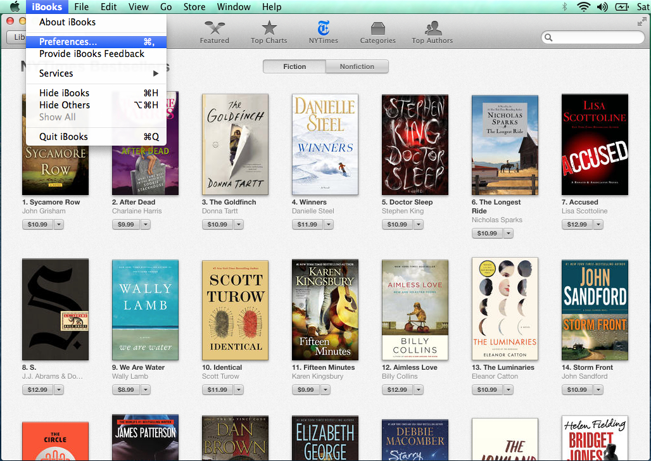Buy Aimless Love for $12.99
651x461 pixels.
click(397, 390)
